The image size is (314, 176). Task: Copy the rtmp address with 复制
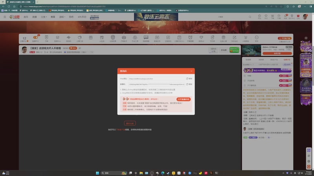point(189,79)
